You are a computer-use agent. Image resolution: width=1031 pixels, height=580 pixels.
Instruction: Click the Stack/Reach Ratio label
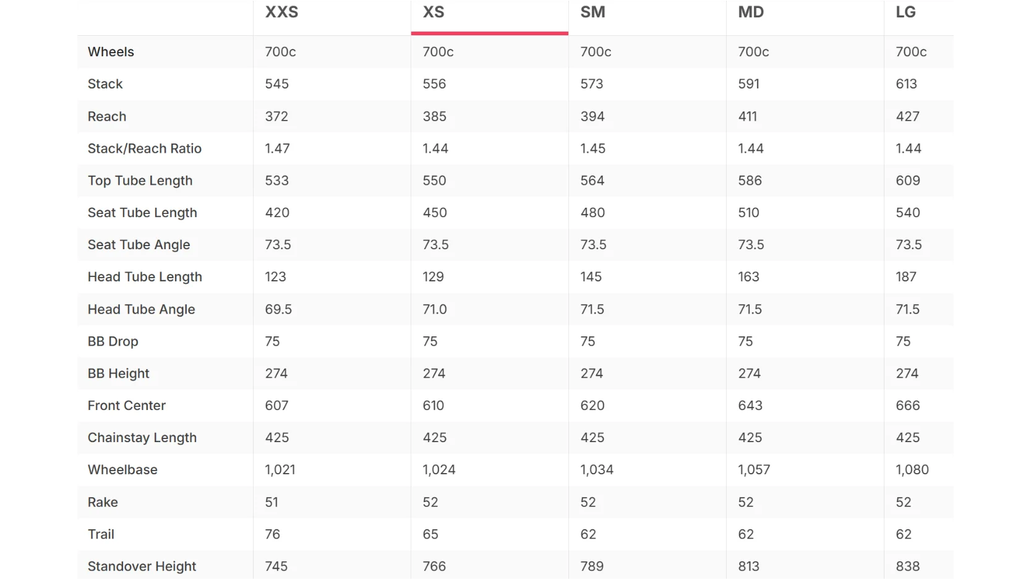pyautogui.click(x=145, y=148)
